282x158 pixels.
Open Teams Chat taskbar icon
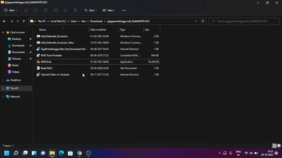(x=43, y=153)
